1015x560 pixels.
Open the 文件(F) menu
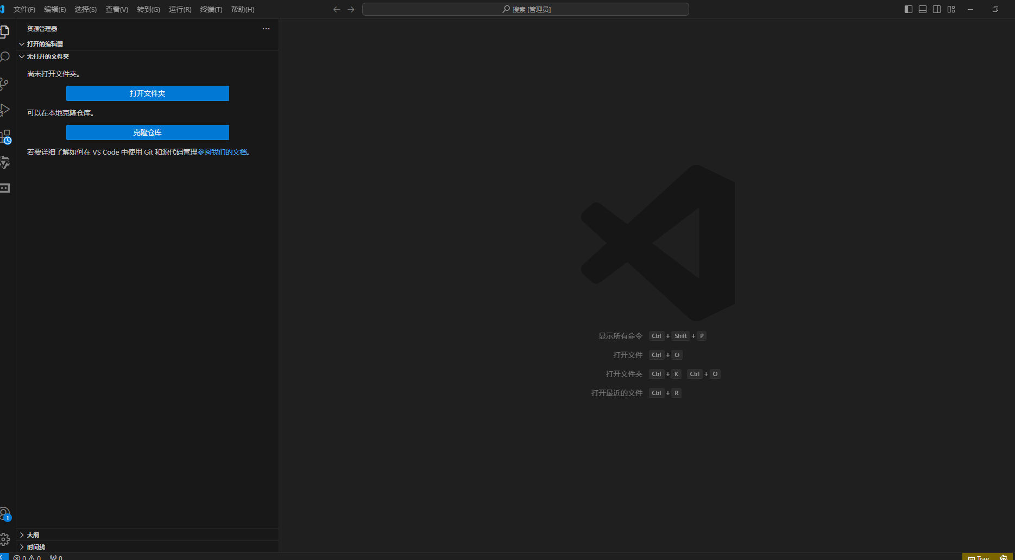(x=24, y=9)
